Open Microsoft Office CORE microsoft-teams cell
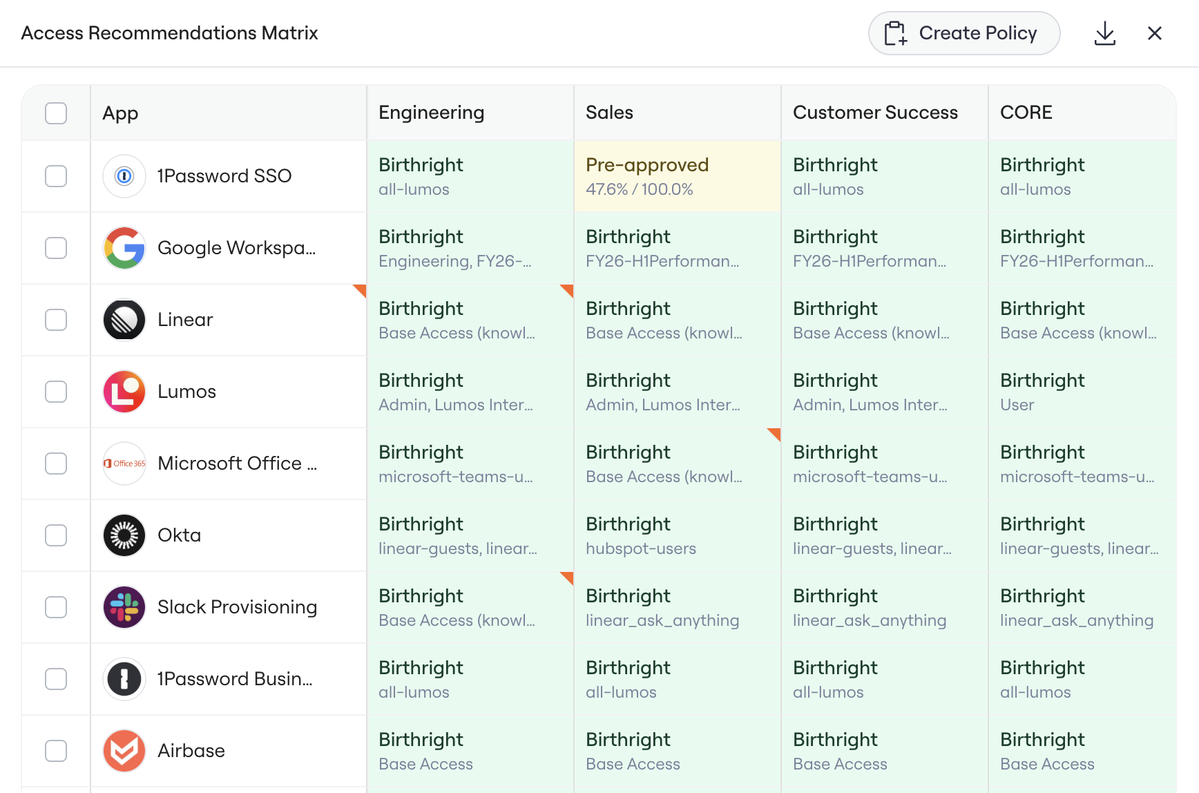The image size is (1199, 793). (x=1082, y=464)
